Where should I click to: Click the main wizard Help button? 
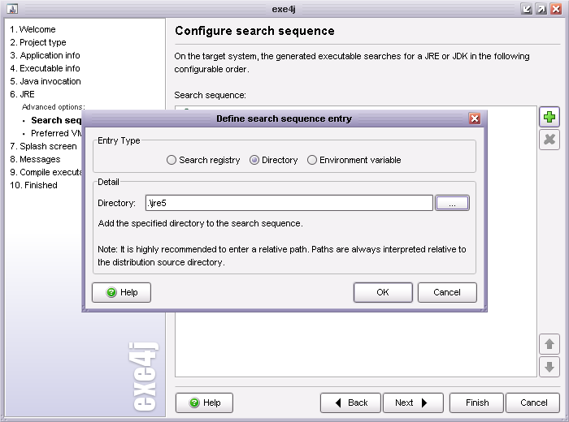click(x=204, y=403)
